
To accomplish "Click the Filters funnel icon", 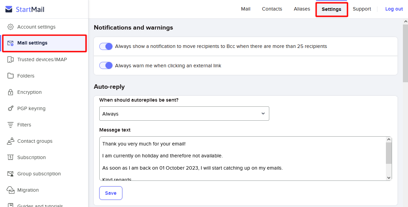I will click(x=11, y=125).
